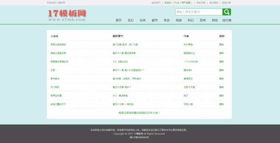Screen dimensions: 280x143
Task: Click the 17模板网 site logo
Action: (x=67, y=15)
